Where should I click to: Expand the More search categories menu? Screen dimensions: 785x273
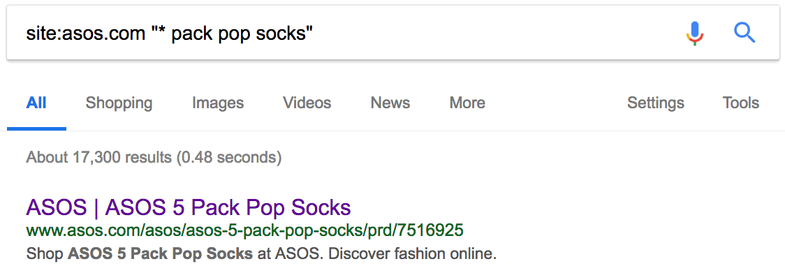(467, 103)
